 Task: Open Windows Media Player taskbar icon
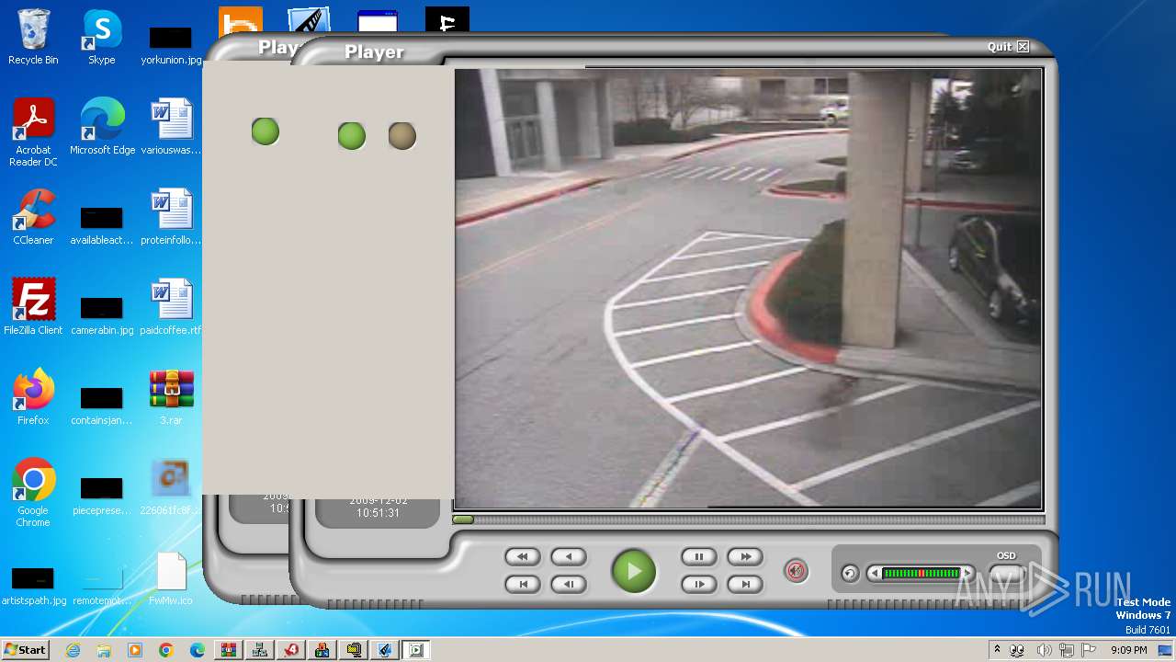click(135, 650)
